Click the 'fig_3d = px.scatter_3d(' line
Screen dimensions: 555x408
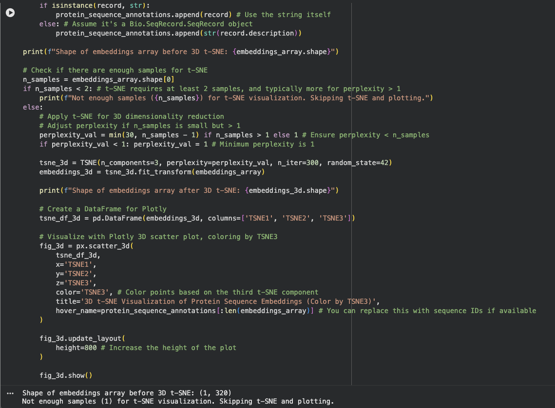click(x=86, y=246)
